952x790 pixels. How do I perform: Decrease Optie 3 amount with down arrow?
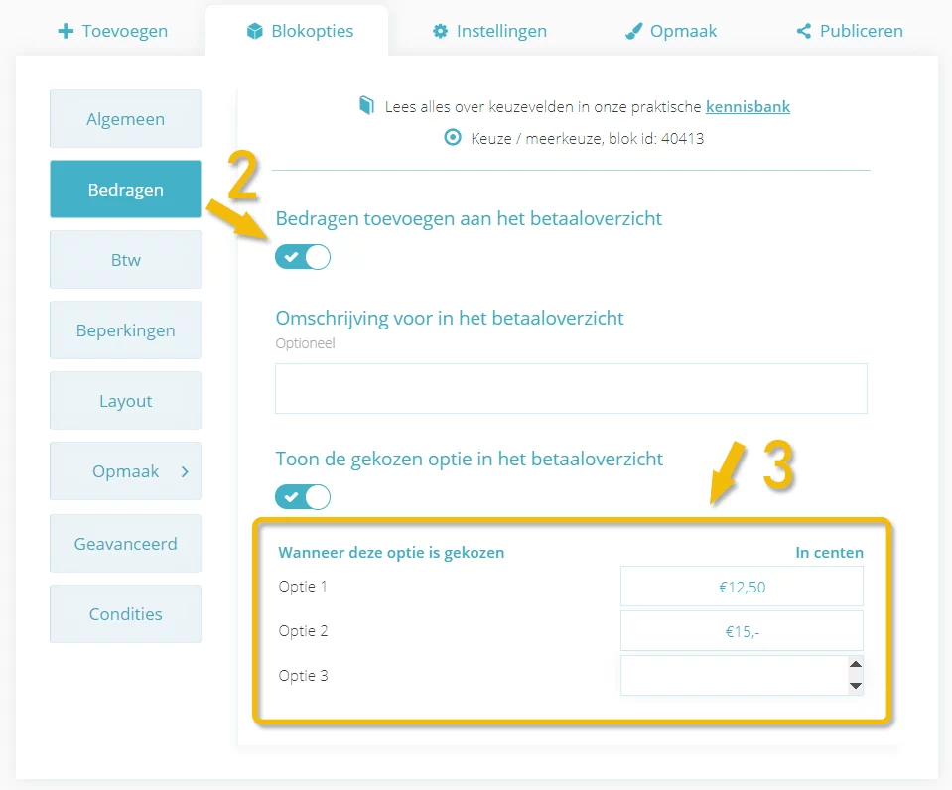(856, 686)
